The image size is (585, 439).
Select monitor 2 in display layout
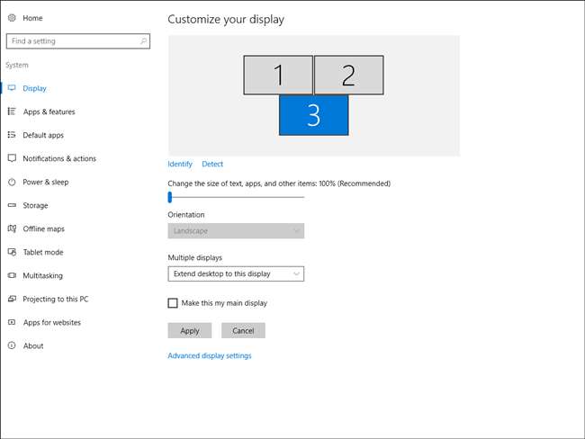click(x=348, y=75)
